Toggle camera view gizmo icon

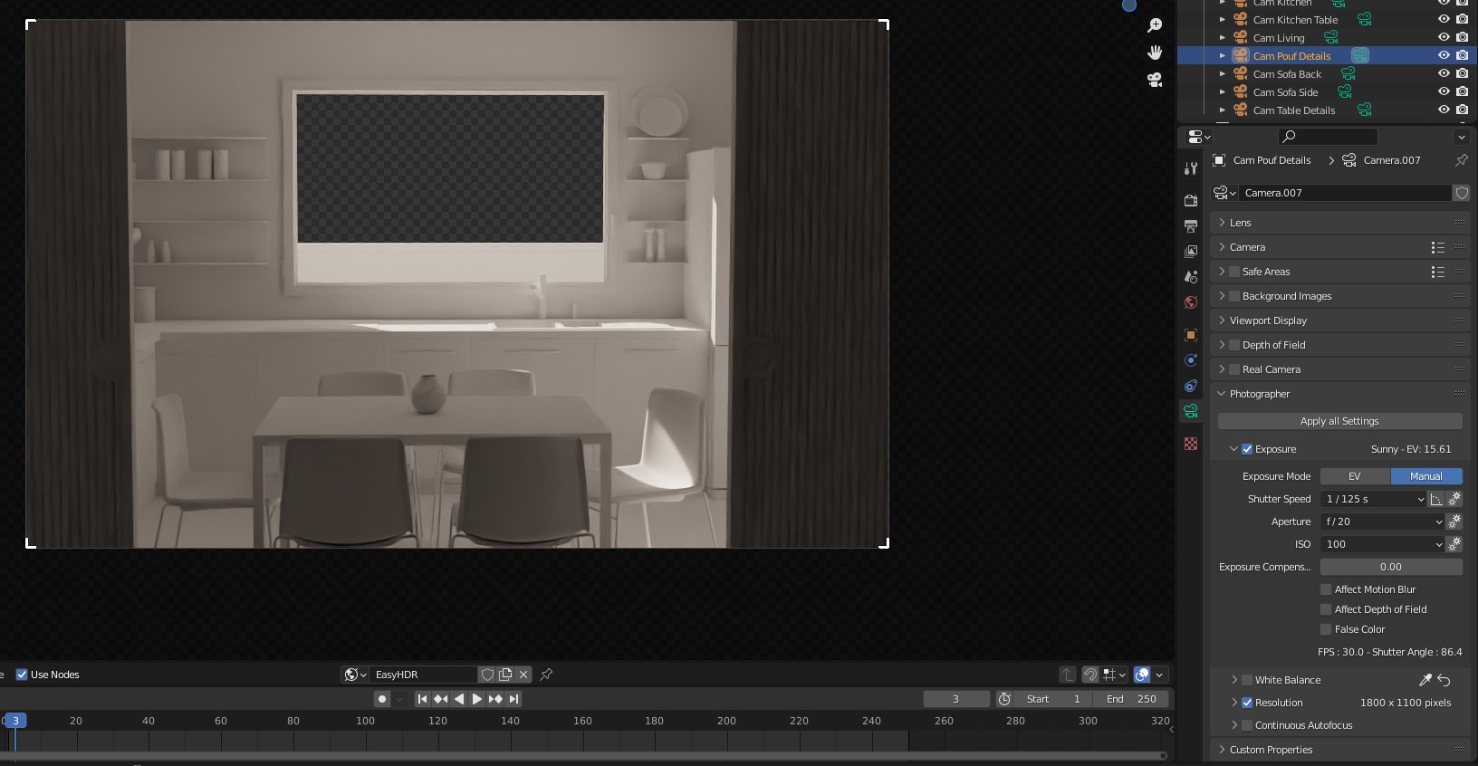point(1155,80)
